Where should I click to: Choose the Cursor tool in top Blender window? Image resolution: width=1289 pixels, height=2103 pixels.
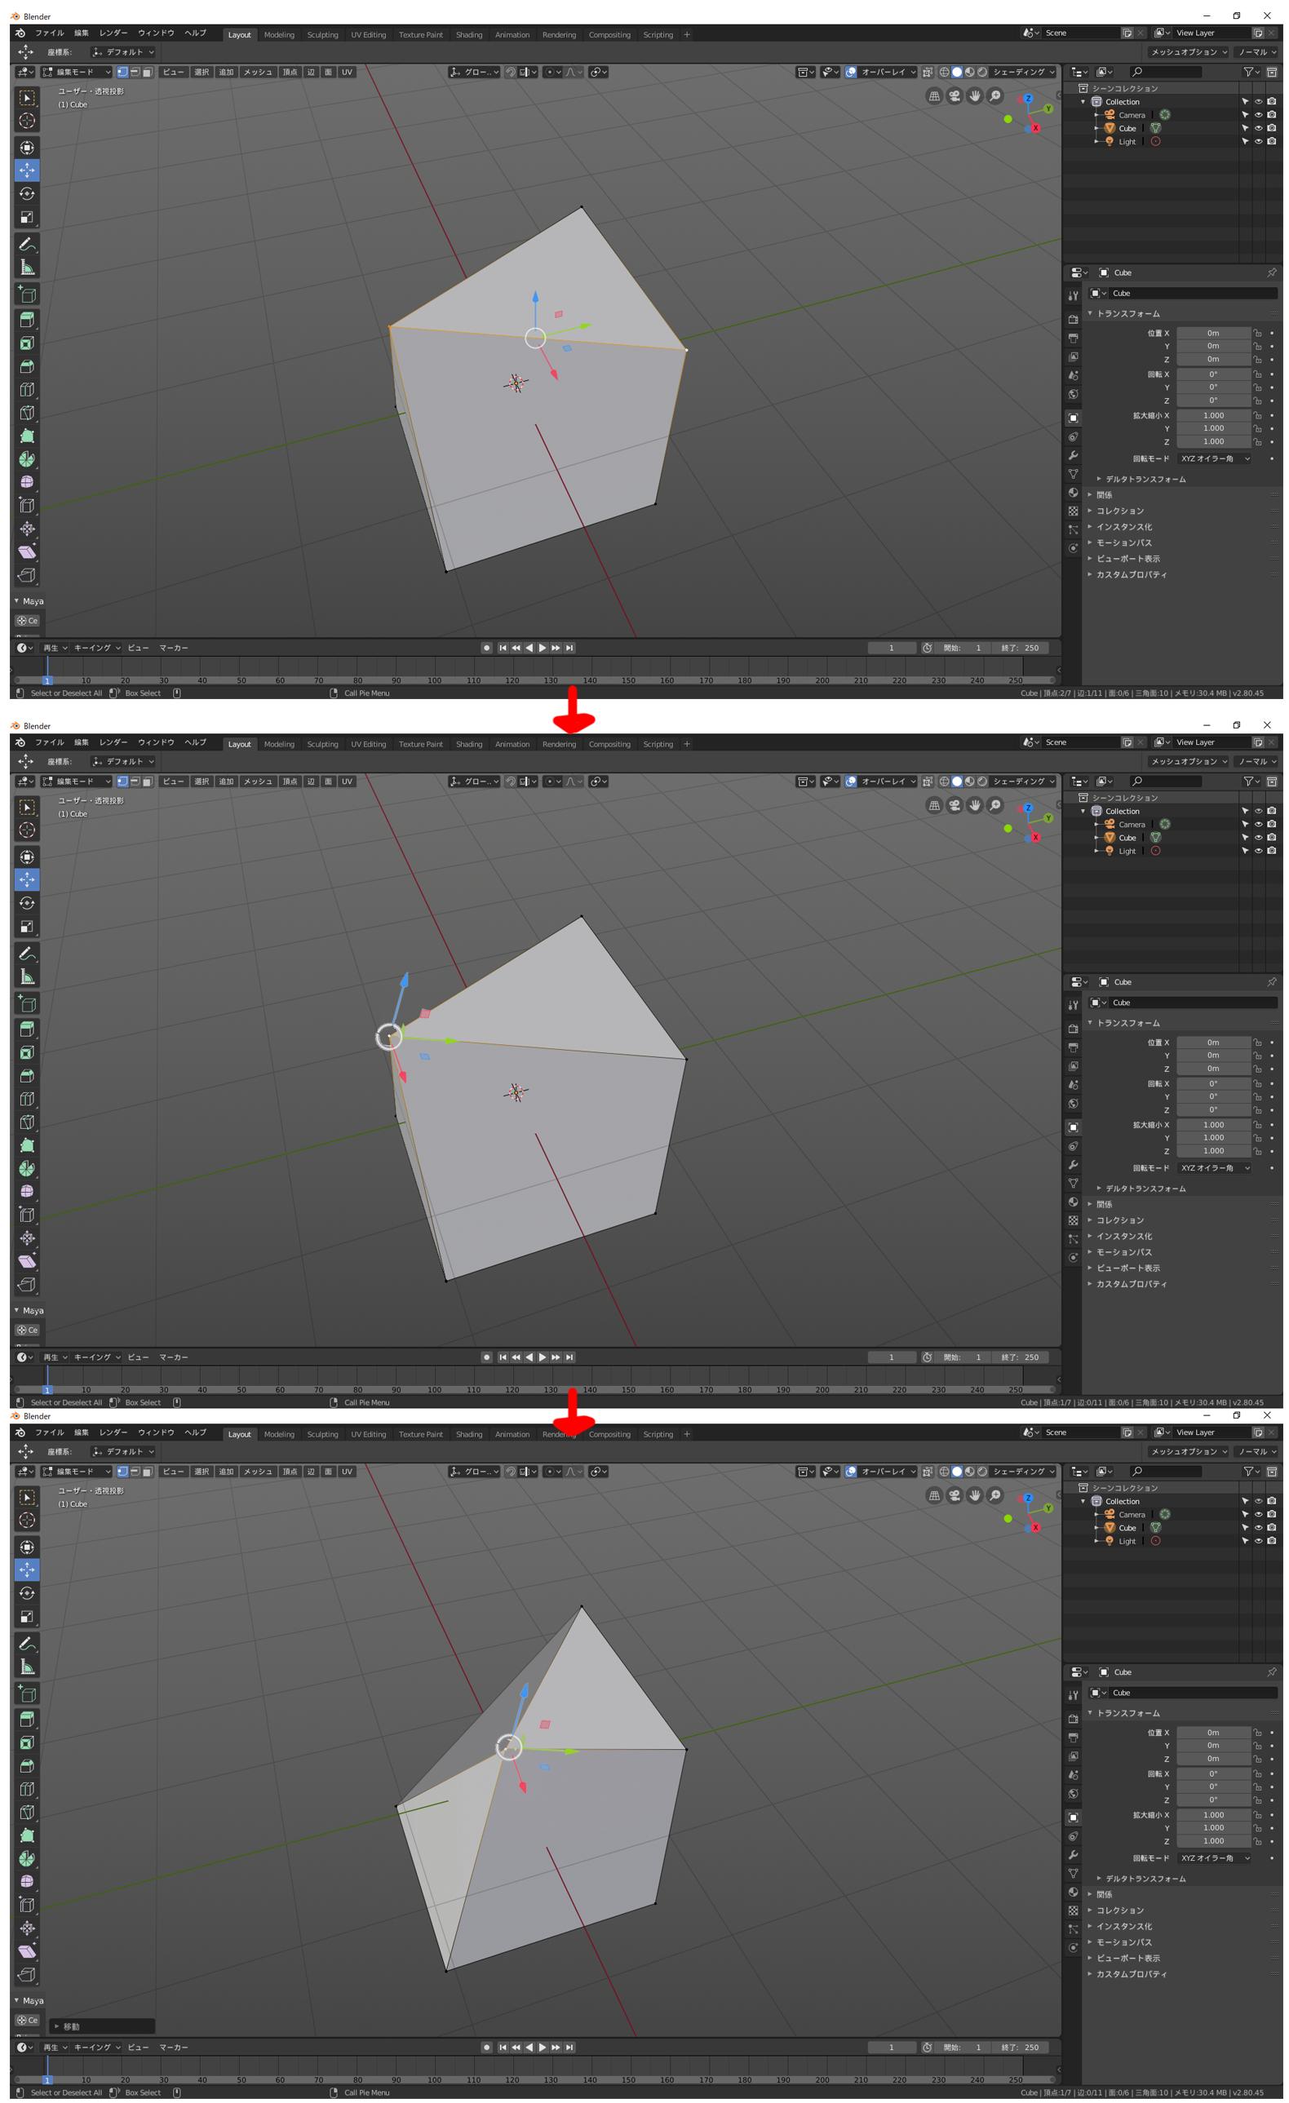(26, 121)
